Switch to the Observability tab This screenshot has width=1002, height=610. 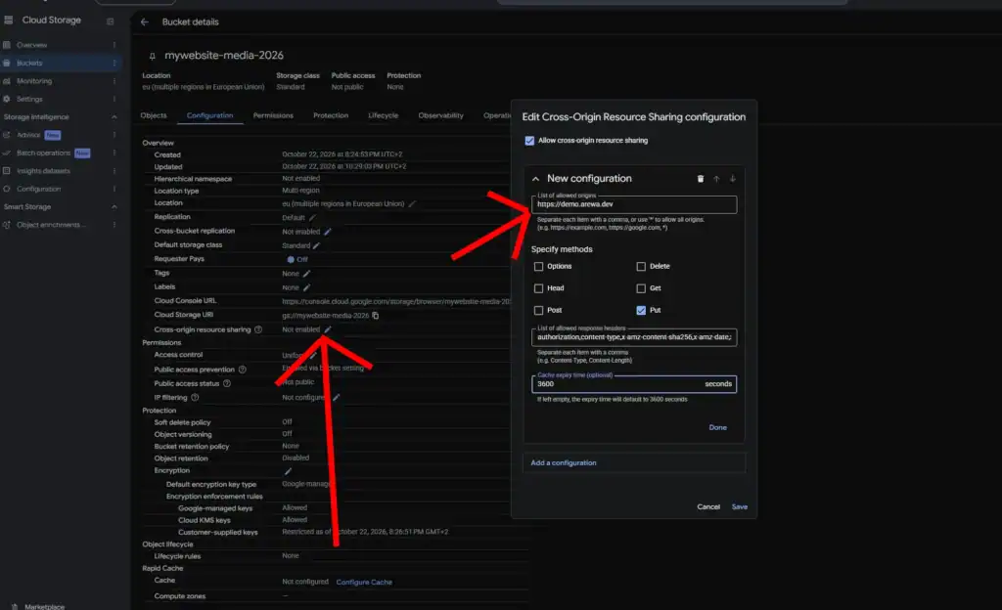pos(440,115)
